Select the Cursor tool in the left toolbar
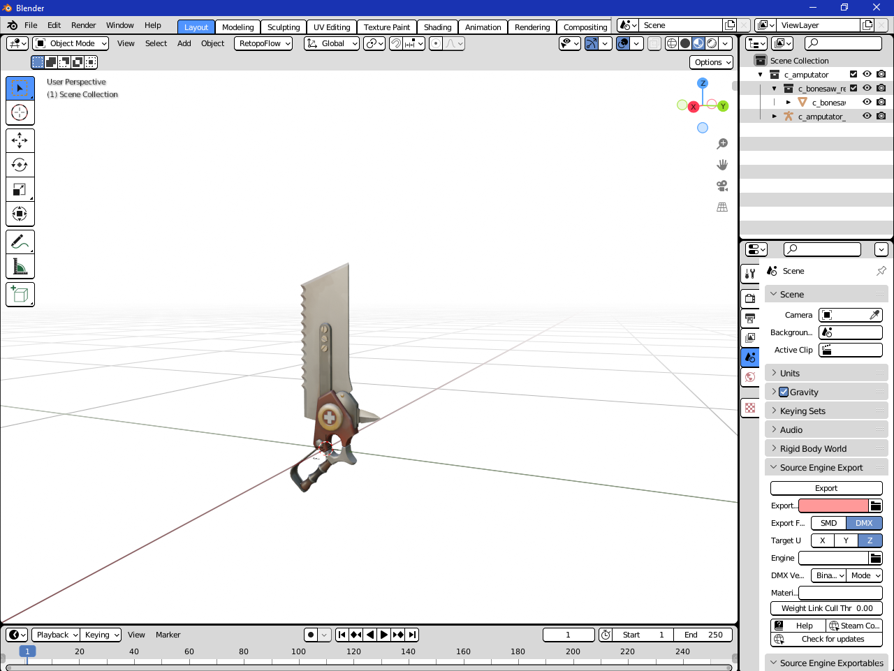This screenshot has height=671, width=894. pos(20,112)
